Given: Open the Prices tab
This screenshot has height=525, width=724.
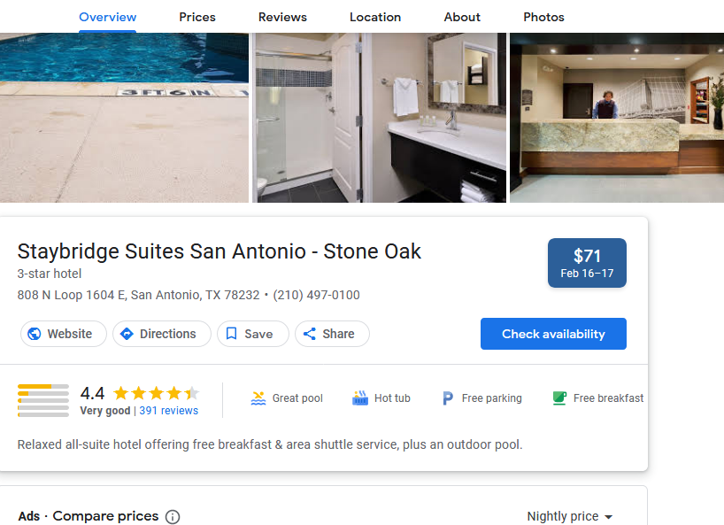Looking at the screenshot, I should (197, 17).
